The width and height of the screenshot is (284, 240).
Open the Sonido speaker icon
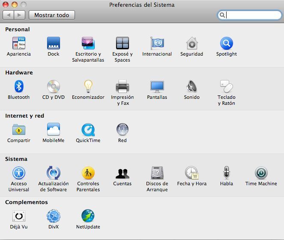pyautogui.click(x=191, y=86)
